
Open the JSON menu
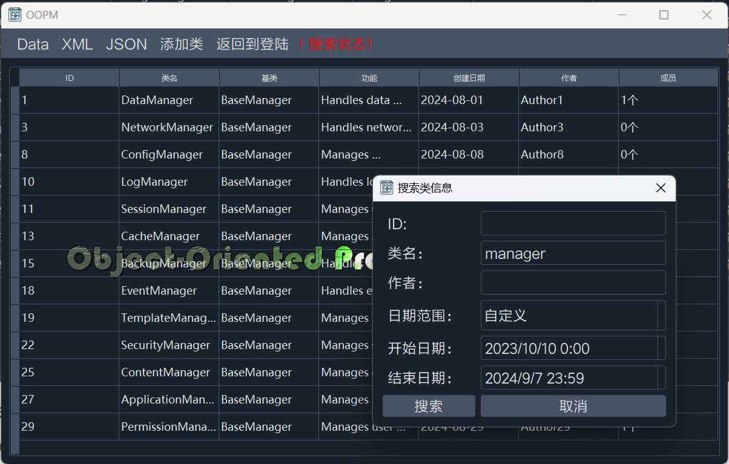point(127,44)
